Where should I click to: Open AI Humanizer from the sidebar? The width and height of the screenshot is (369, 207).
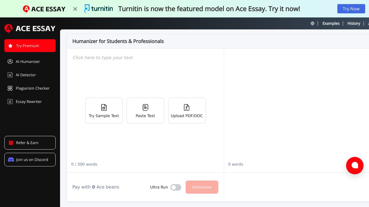[28, 62]
